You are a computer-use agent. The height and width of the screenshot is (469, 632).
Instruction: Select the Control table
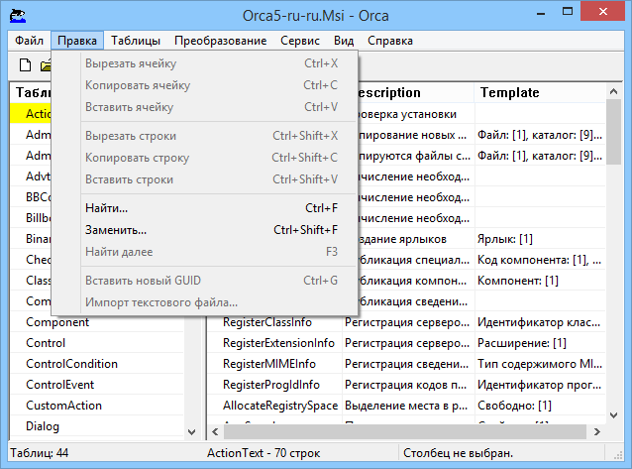point(46,343)
